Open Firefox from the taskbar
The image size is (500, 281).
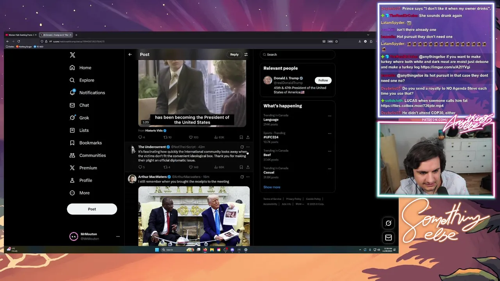pos(205,250)
